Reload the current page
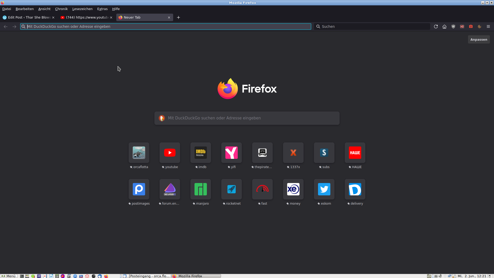 pyautogui.click(x=436, y=27)
